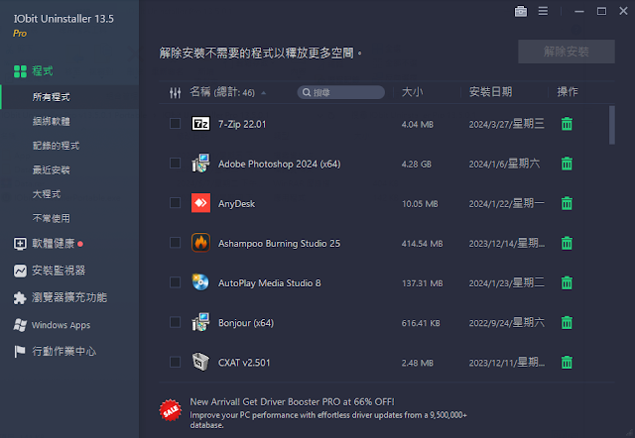
Task: Click trash icon for Ashampoo Burning Studio 25
Action: coord(567,243)
